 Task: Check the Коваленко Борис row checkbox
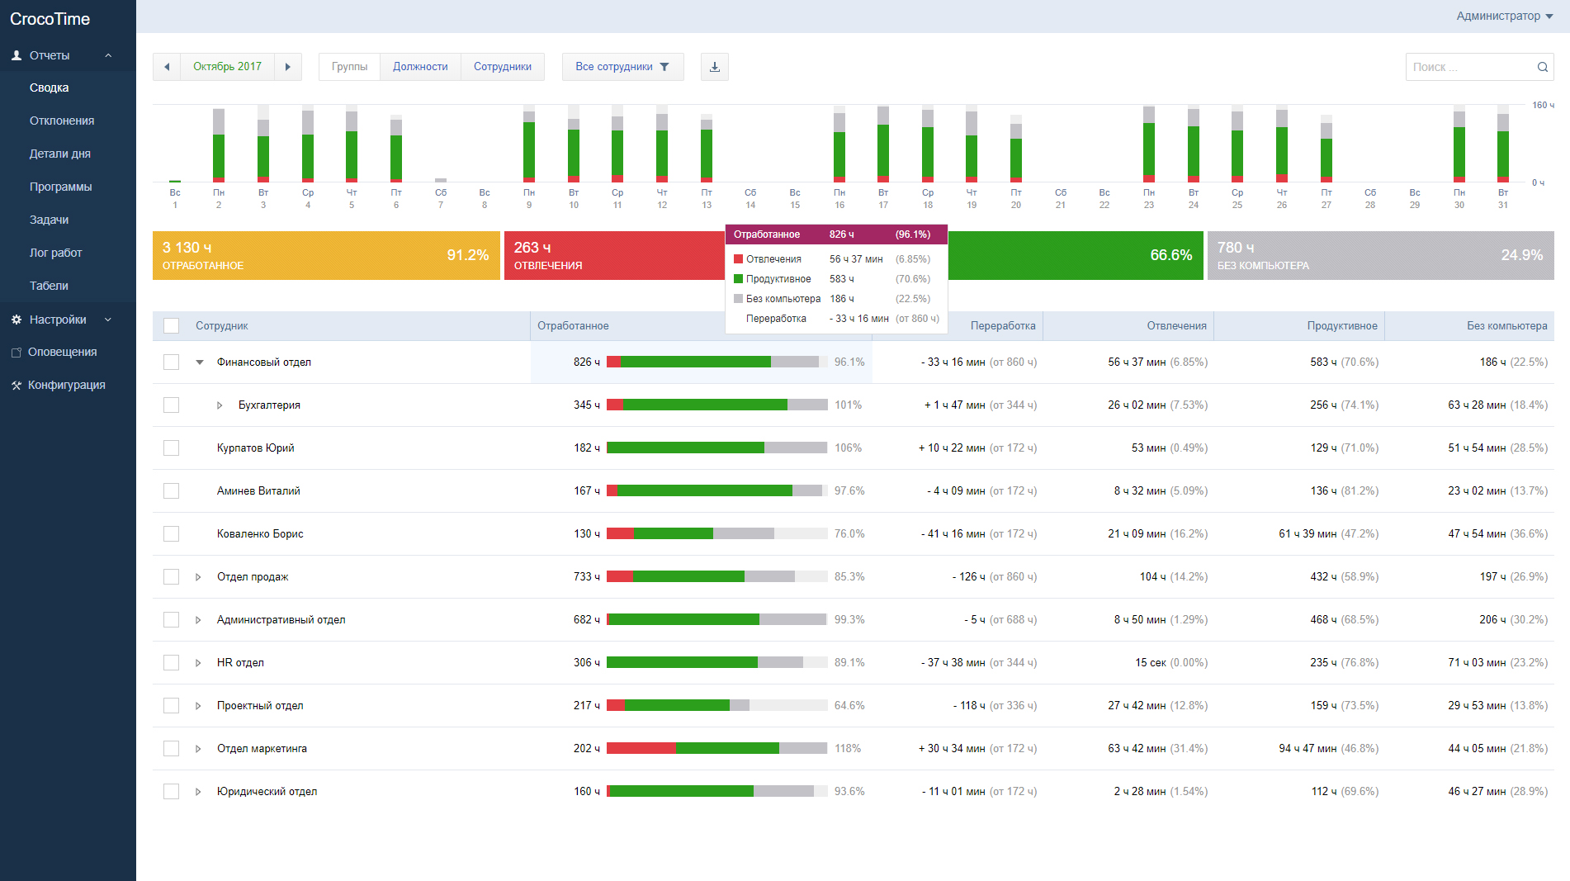pyautogui.click(x=172, y=534)
